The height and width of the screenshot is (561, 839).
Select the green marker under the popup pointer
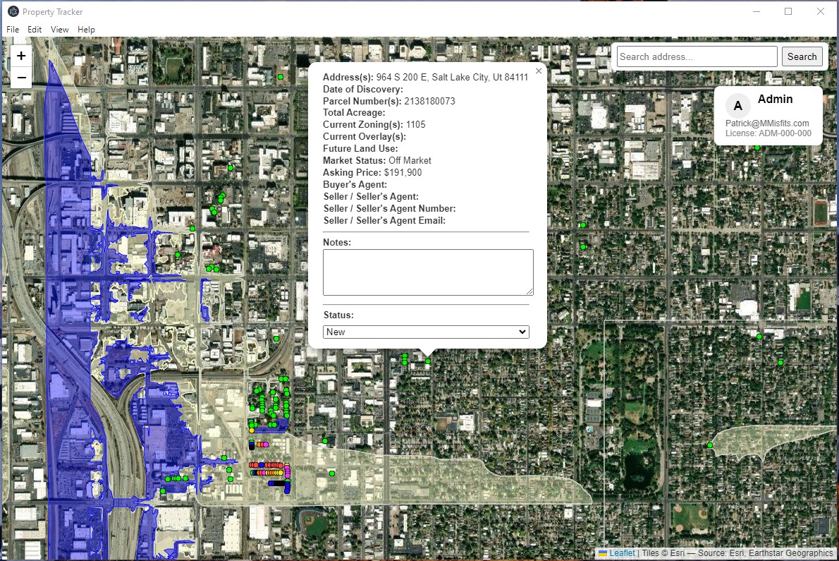428,361
